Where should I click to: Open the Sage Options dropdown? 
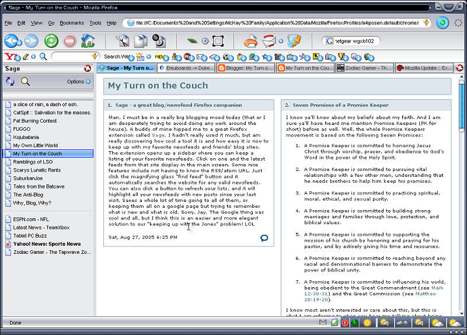click(x=78, y=82)
